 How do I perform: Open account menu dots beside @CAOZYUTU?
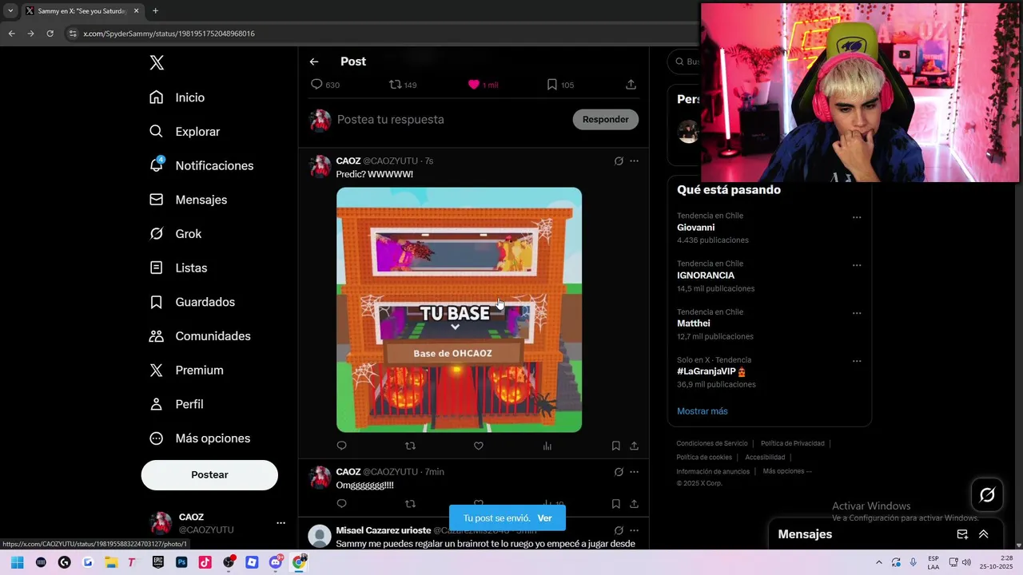coord(281,523)
